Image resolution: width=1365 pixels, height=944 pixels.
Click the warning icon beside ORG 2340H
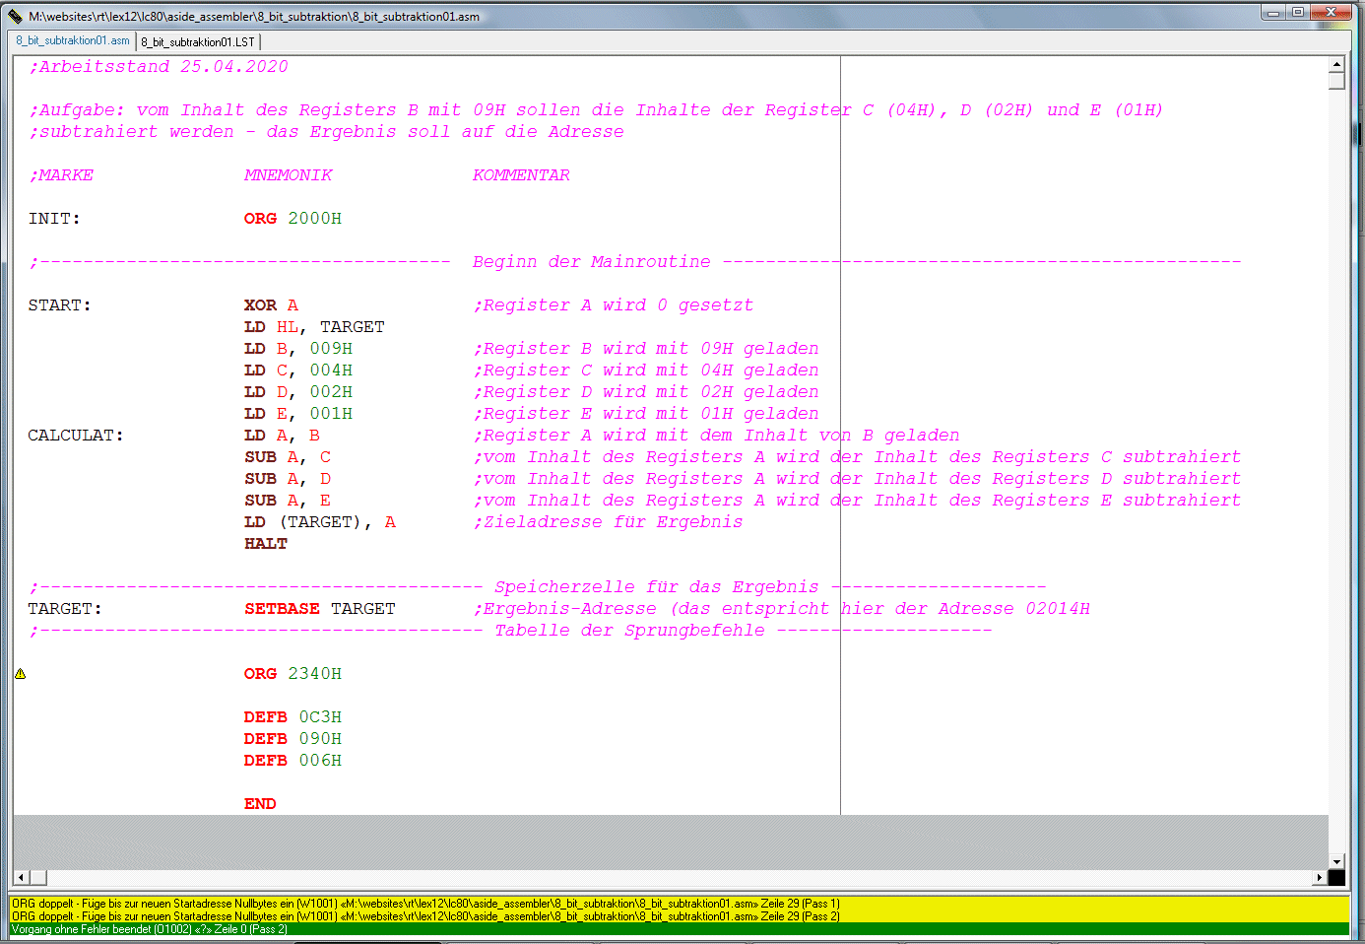[20, 674]
